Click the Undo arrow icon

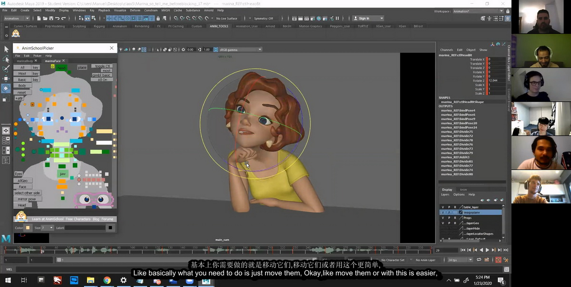point(57,19)
